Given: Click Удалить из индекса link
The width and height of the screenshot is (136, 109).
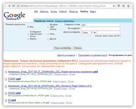Looking at the screenshot, I should tap(66, 55).
